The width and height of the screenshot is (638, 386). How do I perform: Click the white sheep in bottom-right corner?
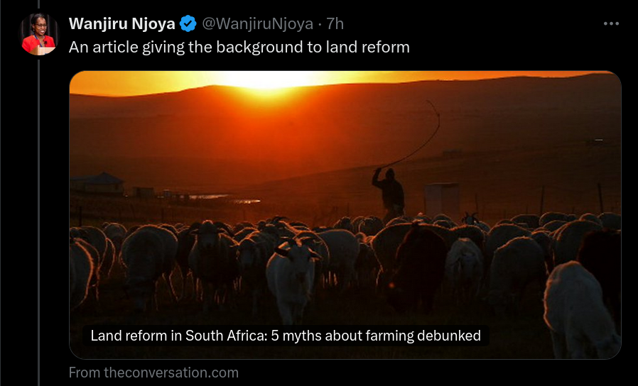coord(580,311)
